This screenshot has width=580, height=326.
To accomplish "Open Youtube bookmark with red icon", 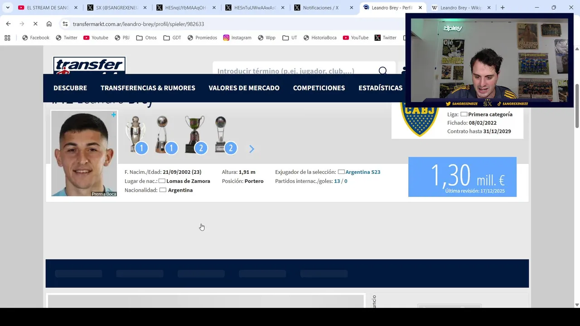I will [x=96, y=38].
